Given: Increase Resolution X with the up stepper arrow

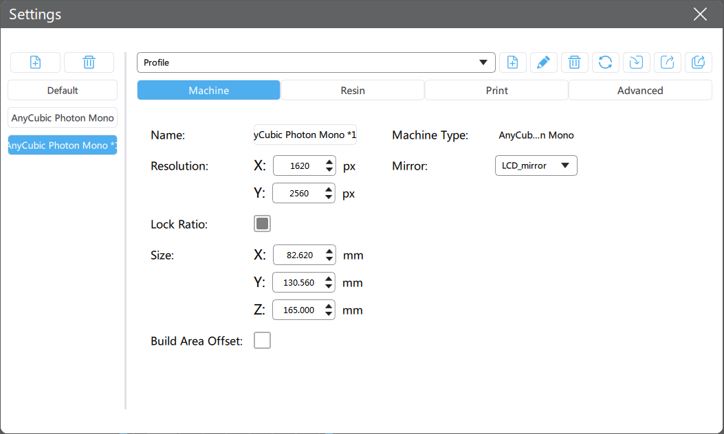Looking at the screenshot, I should click(329, 162).
